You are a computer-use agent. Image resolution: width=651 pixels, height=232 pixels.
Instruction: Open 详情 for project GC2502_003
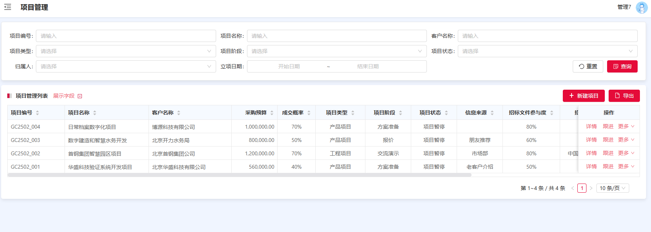[591, 140]
